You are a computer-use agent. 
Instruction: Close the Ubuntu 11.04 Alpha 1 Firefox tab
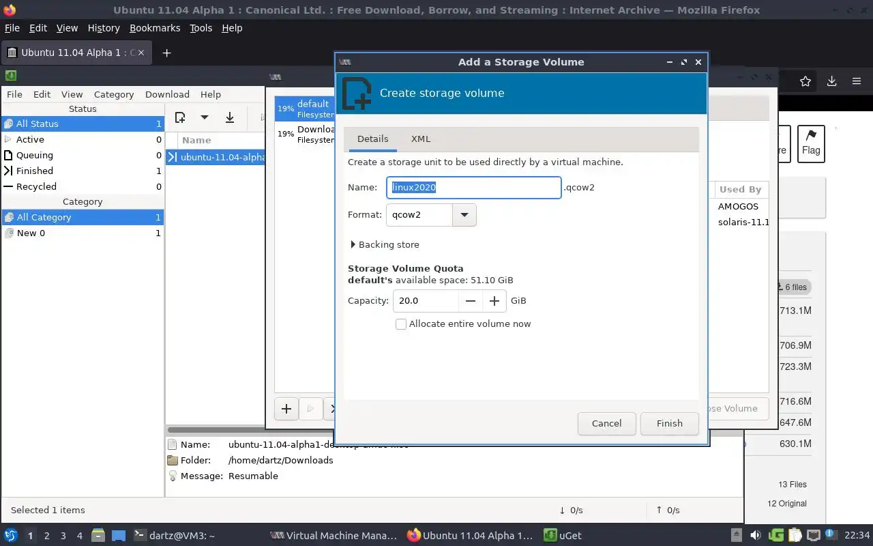coord(141,53)
